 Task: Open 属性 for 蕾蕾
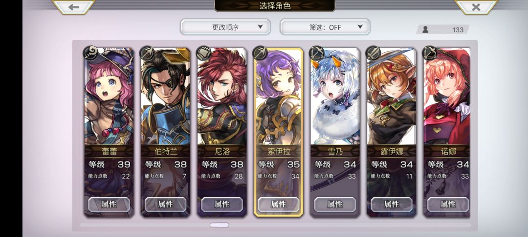[109, 204]
